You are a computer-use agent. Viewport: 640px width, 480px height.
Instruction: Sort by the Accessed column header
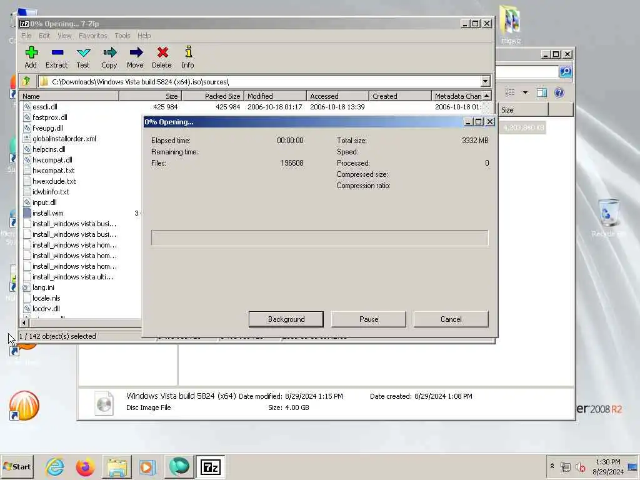(337, 96)
